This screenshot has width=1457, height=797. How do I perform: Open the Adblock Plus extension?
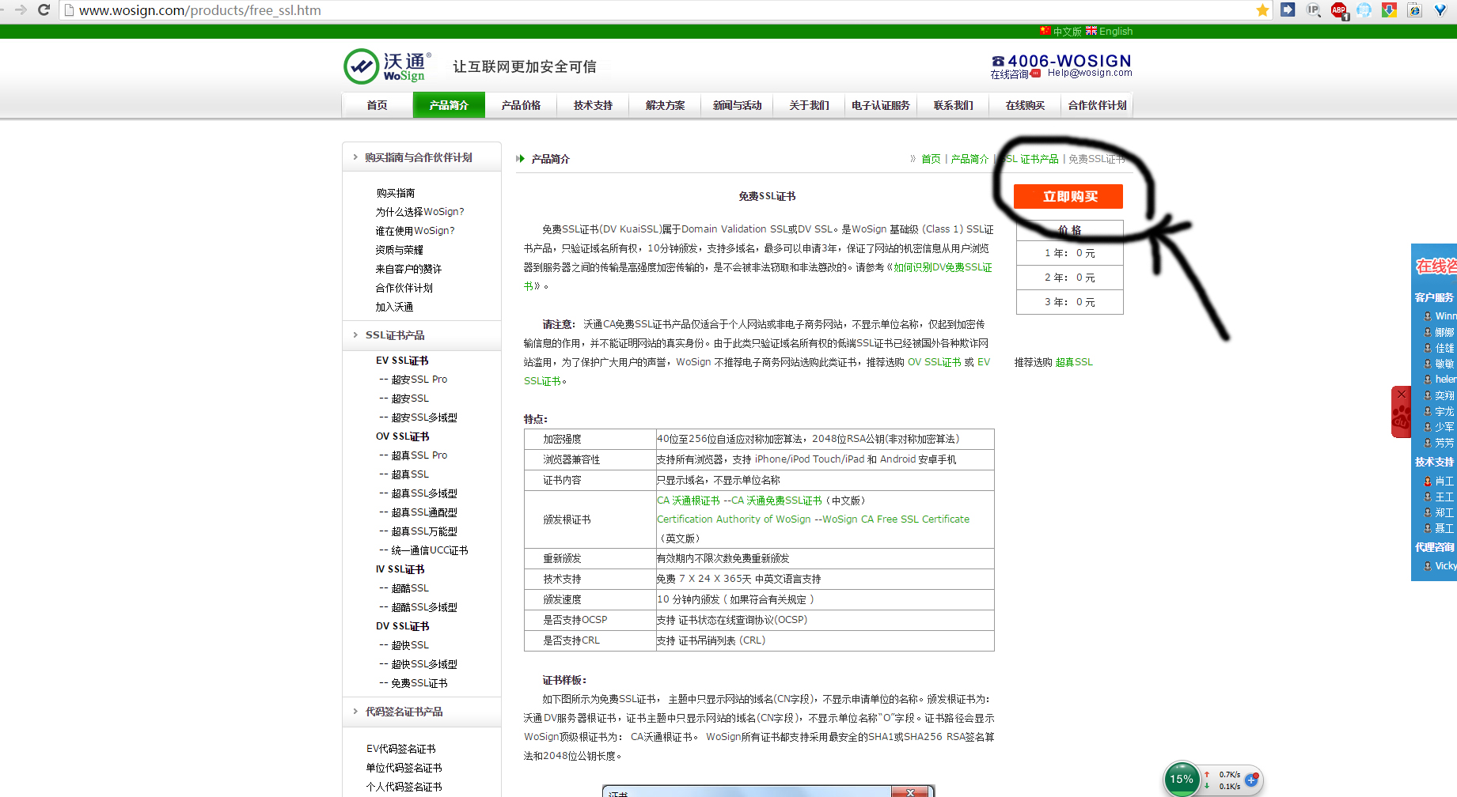(x=1339, y=10)
